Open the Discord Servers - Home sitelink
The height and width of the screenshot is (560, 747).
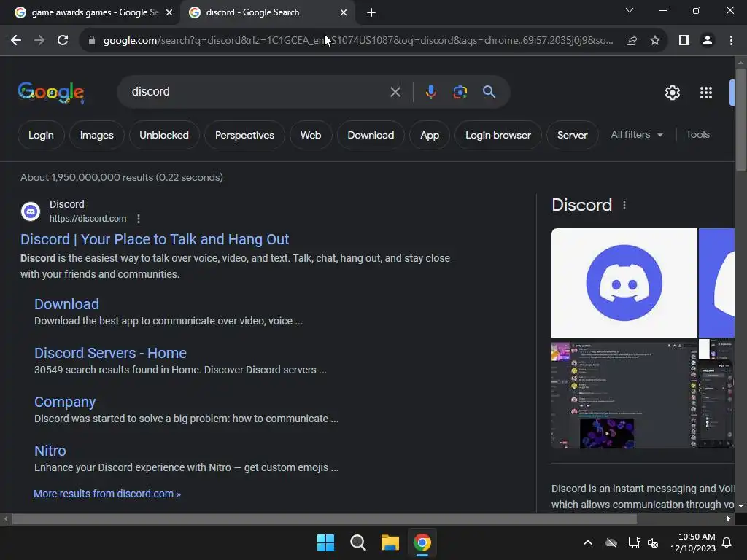pyautogui.click(x=110, y=353)
